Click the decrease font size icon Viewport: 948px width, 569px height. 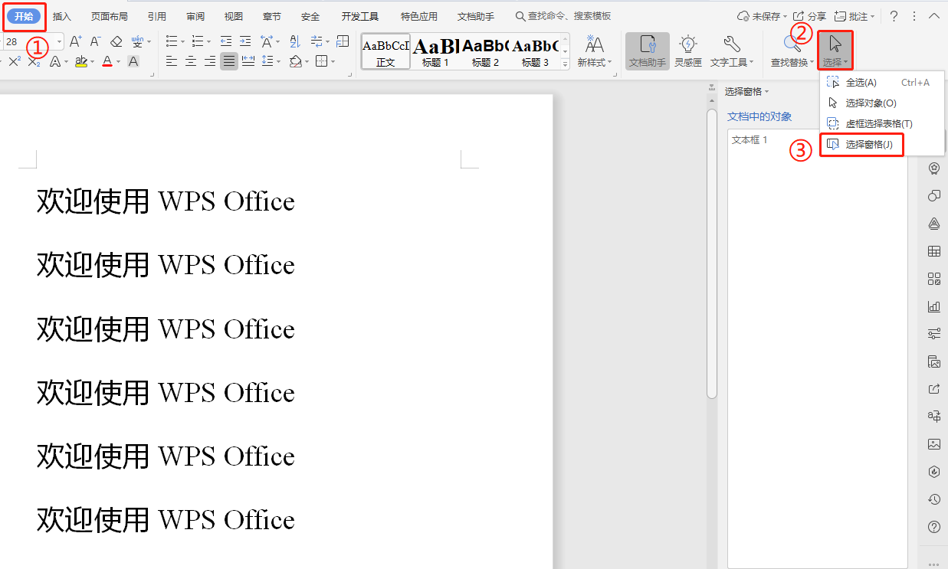tap(95, 41)
